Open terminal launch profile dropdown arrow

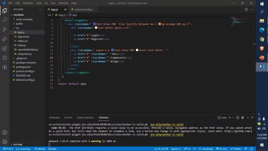click(x=233, y=117)
